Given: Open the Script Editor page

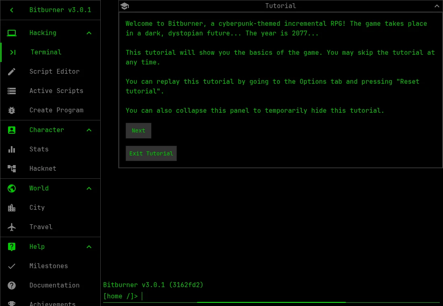Looking at the screenshot, I should point(50,72).
